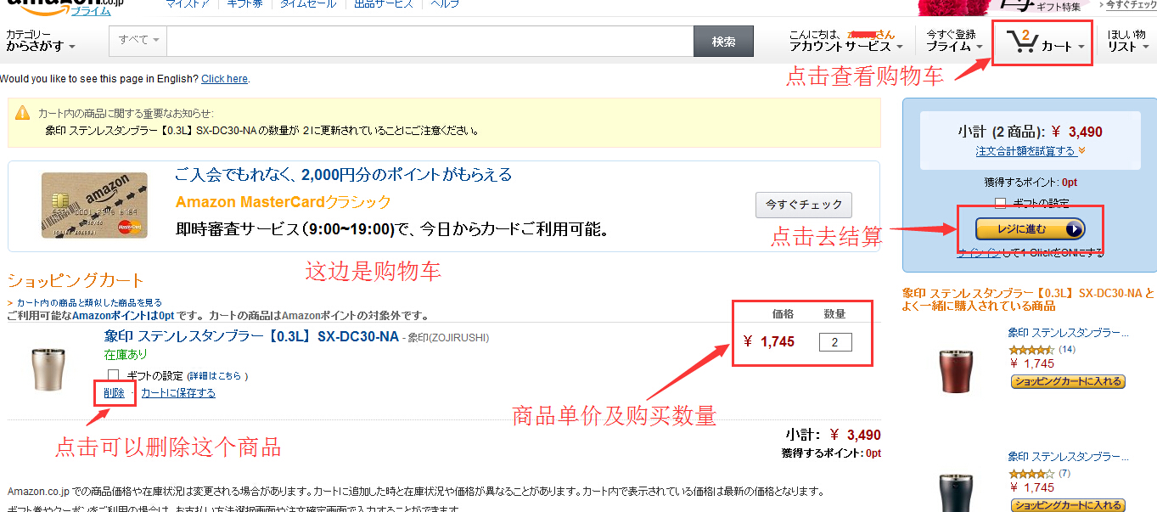
Task: Click 詳細はこちら next to gift setting
Action: 214,375
